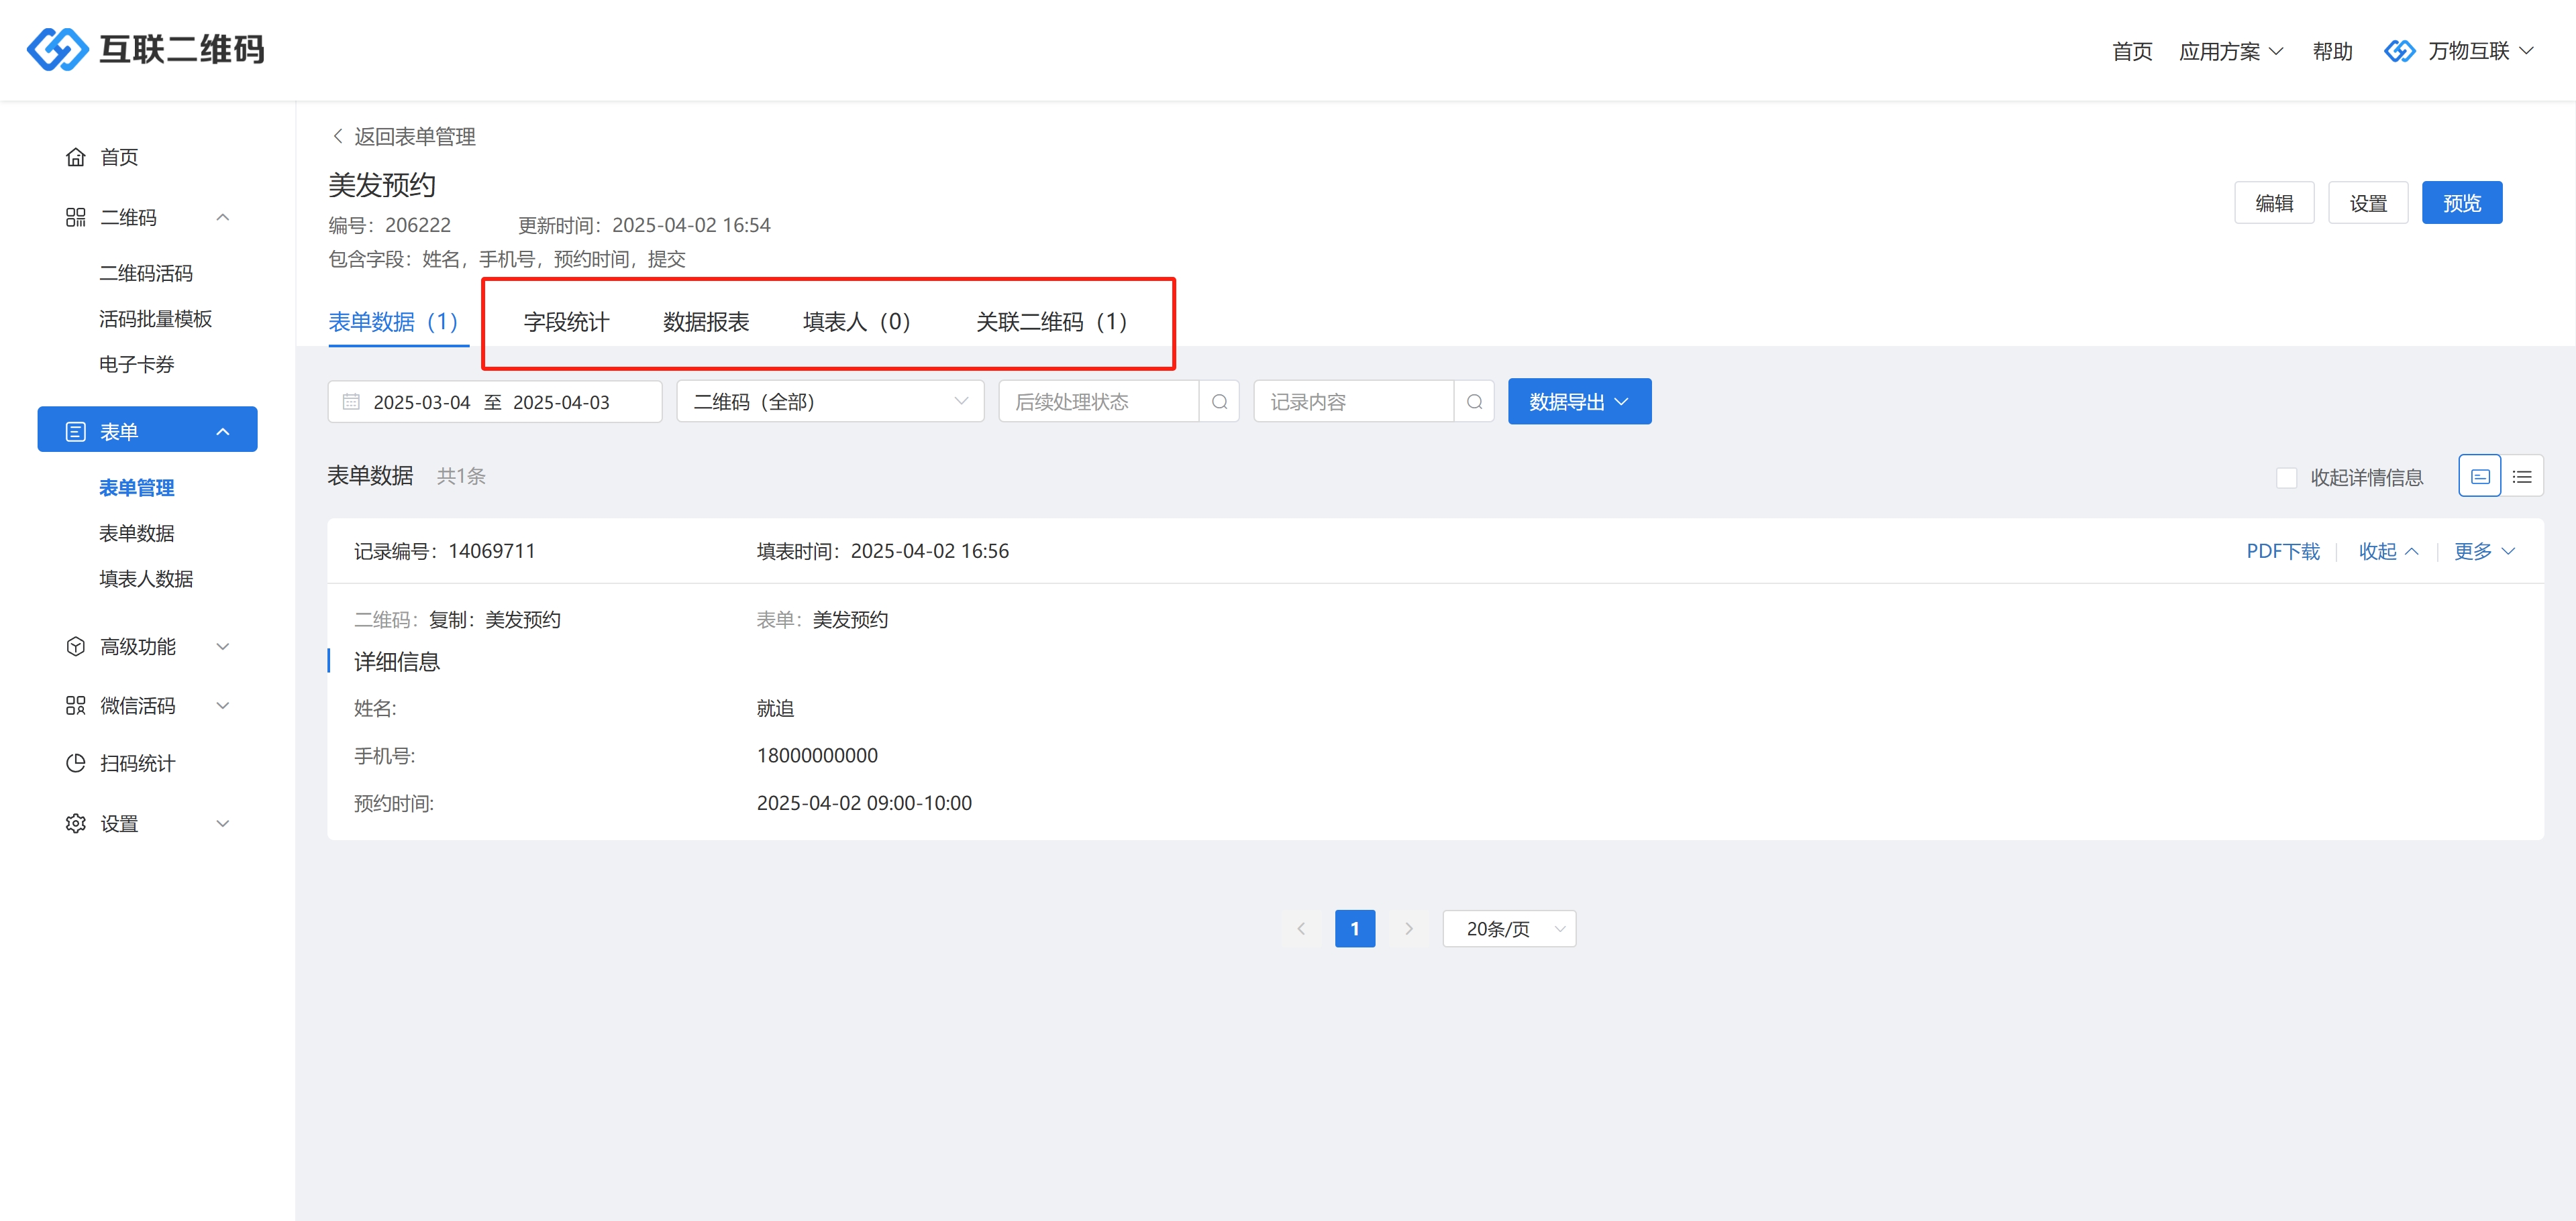Open 二维码活码 in sidebar
This screenshot has width=2576, height=1221.
(146, 273)
